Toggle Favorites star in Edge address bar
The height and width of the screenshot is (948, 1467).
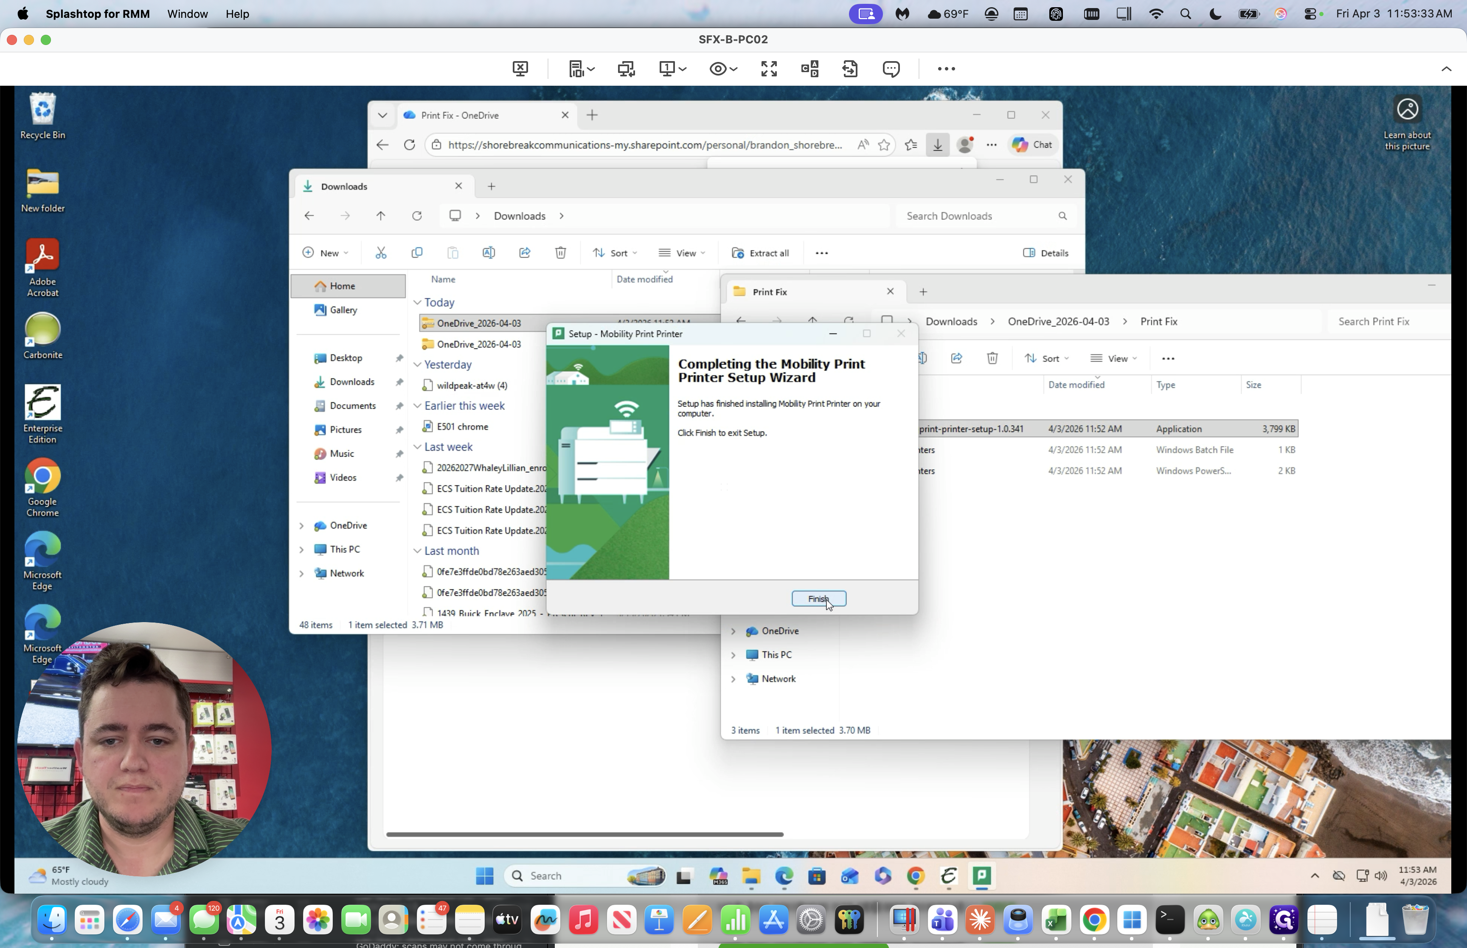884,145
